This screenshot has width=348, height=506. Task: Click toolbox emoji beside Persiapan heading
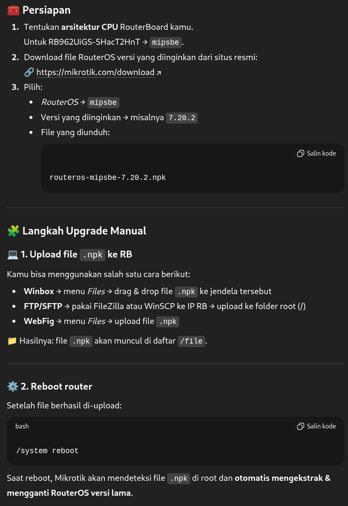point(13,10)
